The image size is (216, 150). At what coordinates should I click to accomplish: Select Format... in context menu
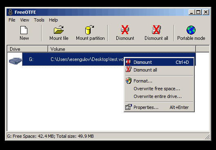tap(159, 81)
